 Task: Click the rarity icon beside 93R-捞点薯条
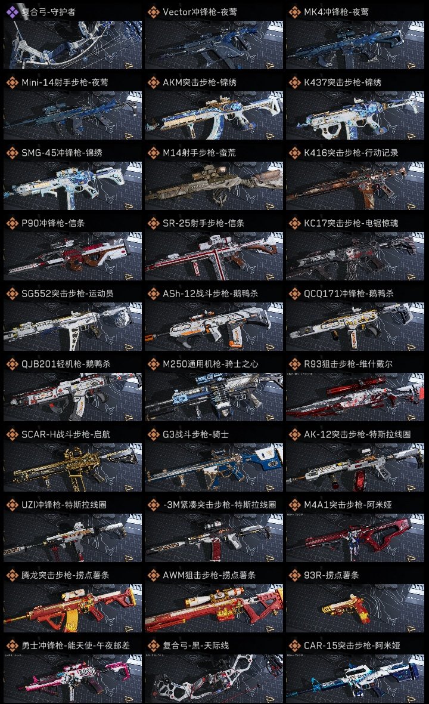point(294,575)
